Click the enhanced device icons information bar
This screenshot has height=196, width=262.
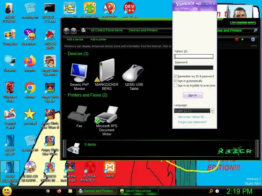coord(118,46)
